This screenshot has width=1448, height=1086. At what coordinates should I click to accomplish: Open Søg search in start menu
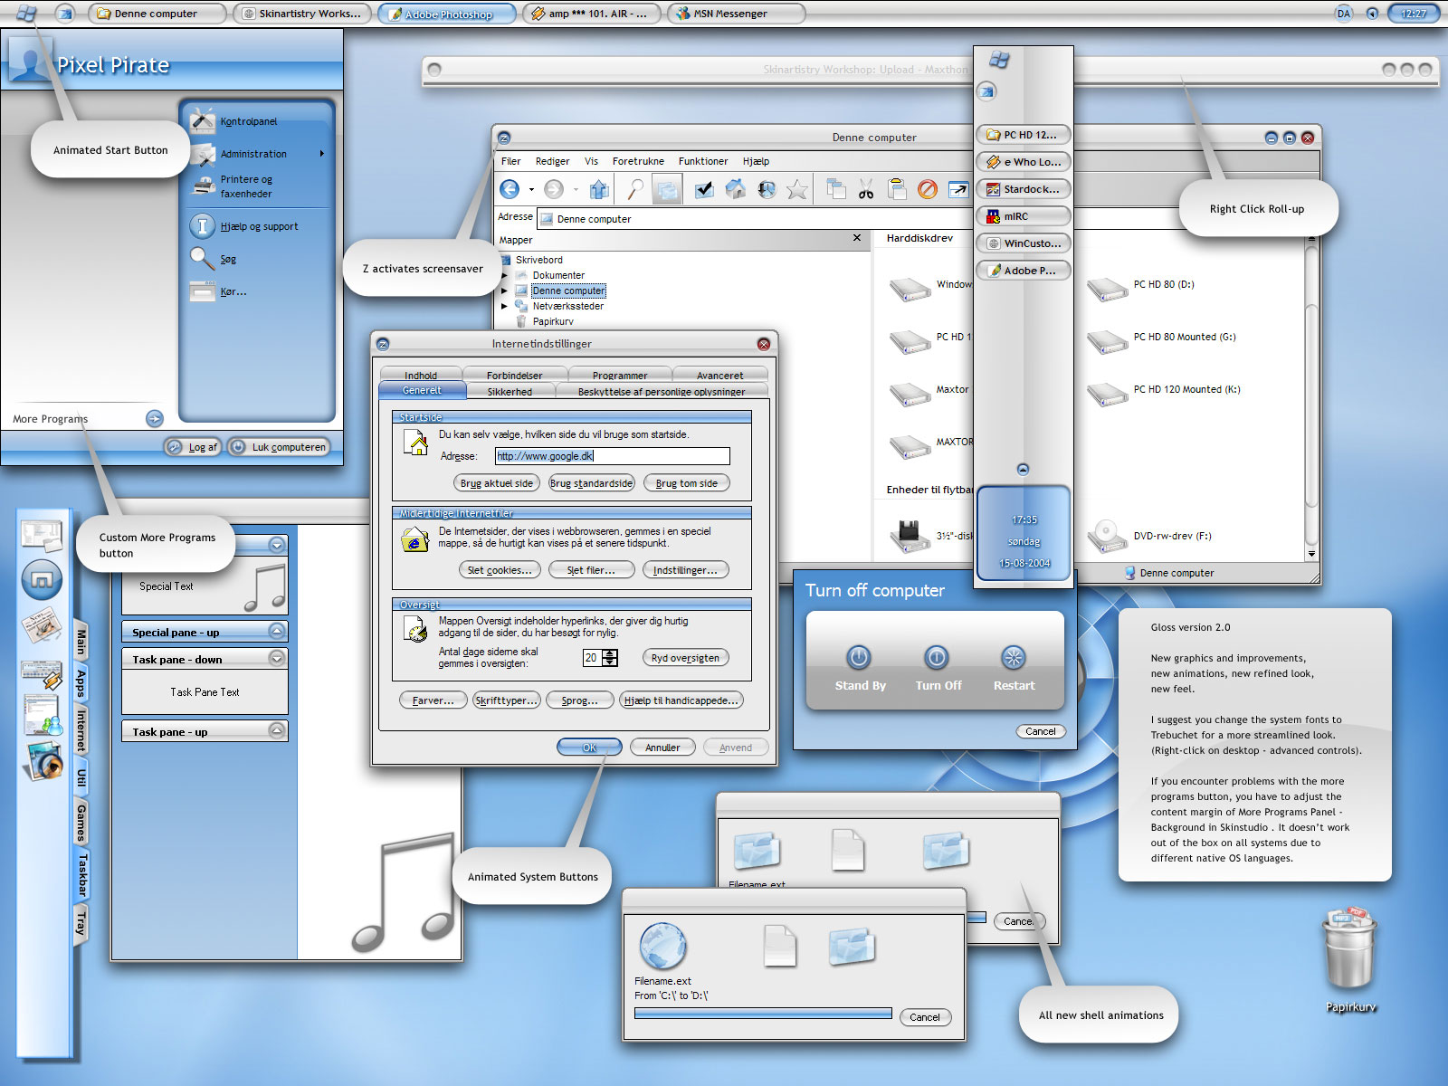[228, 259]
